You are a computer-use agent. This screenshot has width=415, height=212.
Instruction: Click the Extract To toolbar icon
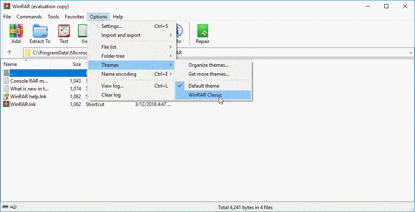click(x=40, y=31)
